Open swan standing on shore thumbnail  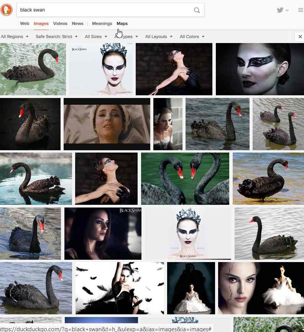(x=268, y=179)
